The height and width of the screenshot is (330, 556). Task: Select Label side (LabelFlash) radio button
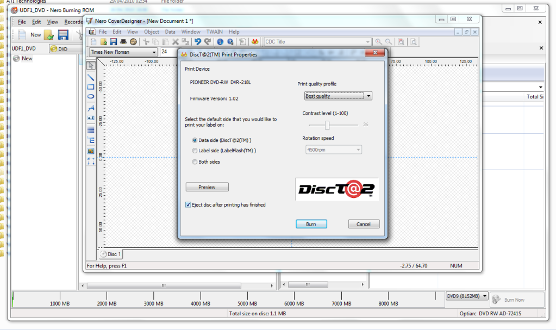click(195, 151)
